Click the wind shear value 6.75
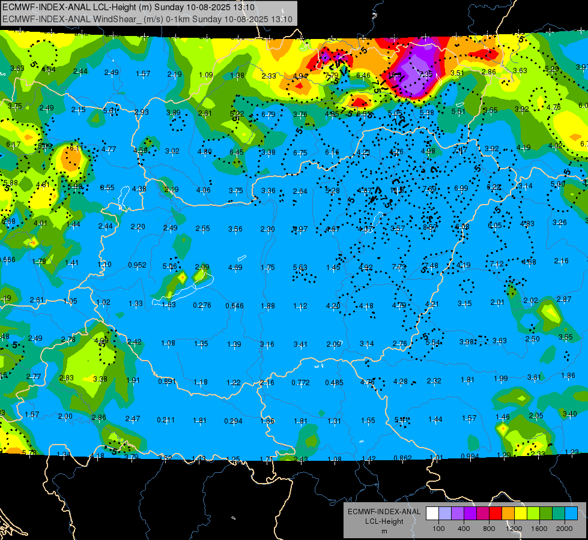 tap(300, 153)
